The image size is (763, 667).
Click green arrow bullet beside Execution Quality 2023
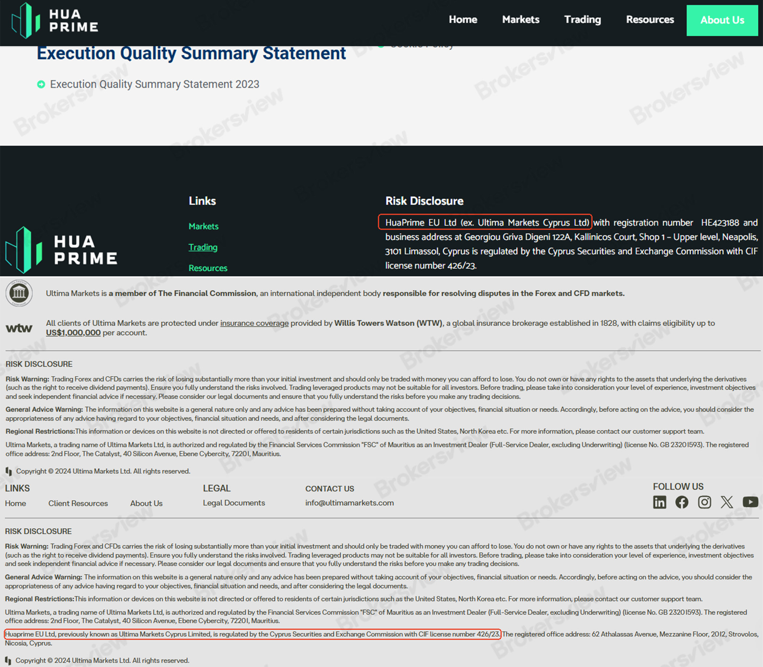[41, 85]
